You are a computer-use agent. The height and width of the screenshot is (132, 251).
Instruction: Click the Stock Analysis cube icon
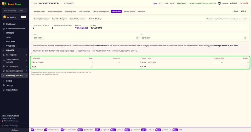coord(3,67)
